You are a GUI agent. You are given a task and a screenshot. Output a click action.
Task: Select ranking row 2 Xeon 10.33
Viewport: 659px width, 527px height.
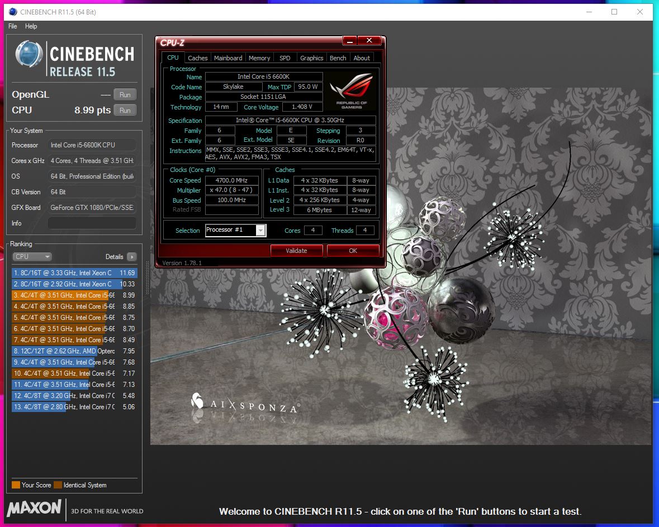tap(74, 284)
